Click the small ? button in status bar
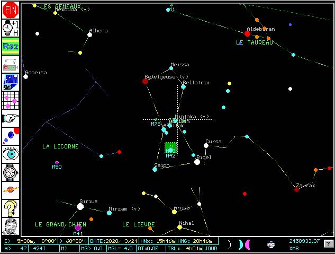 pos(328,243)
